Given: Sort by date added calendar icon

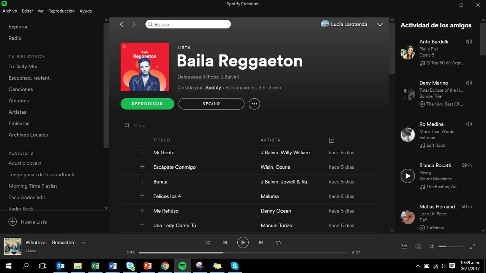Looking at the screenshot, I should click(331, 140).
